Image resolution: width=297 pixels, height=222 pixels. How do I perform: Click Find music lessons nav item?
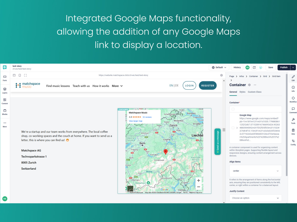pos(58,86)
